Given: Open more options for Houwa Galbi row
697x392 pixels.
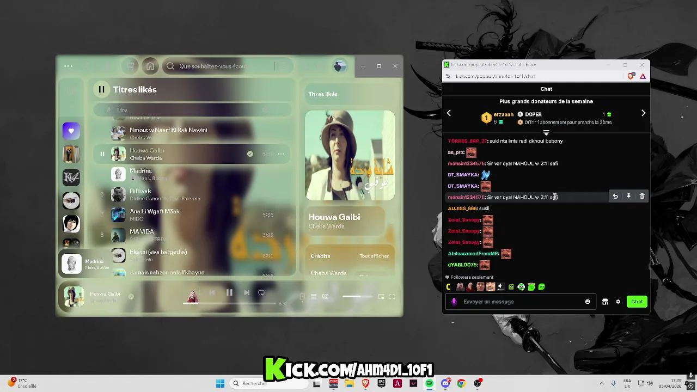Looking at the screenshot, I should click(281, 154).
